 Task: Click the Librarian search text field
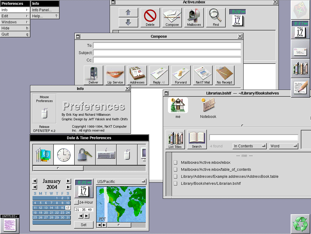pos(254,137)
